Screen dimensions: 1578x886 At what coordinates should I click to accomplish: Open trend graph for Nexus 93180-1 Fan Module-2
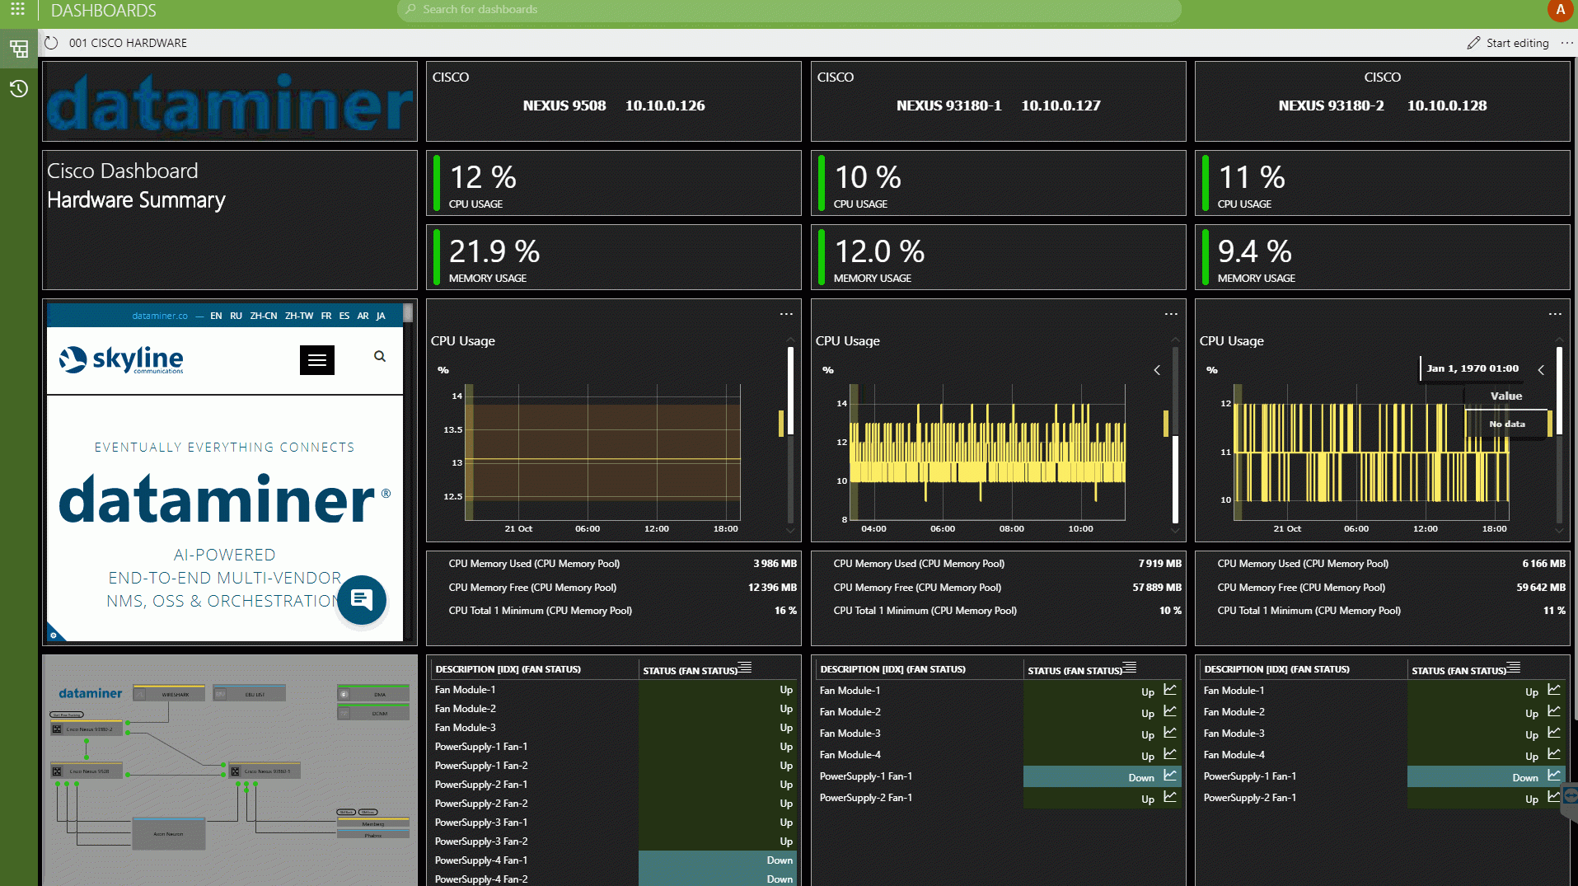[1170, 710]
